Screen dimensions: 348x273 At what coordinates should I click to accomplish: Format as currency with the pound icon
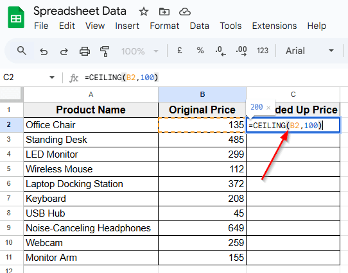point(180,50)
